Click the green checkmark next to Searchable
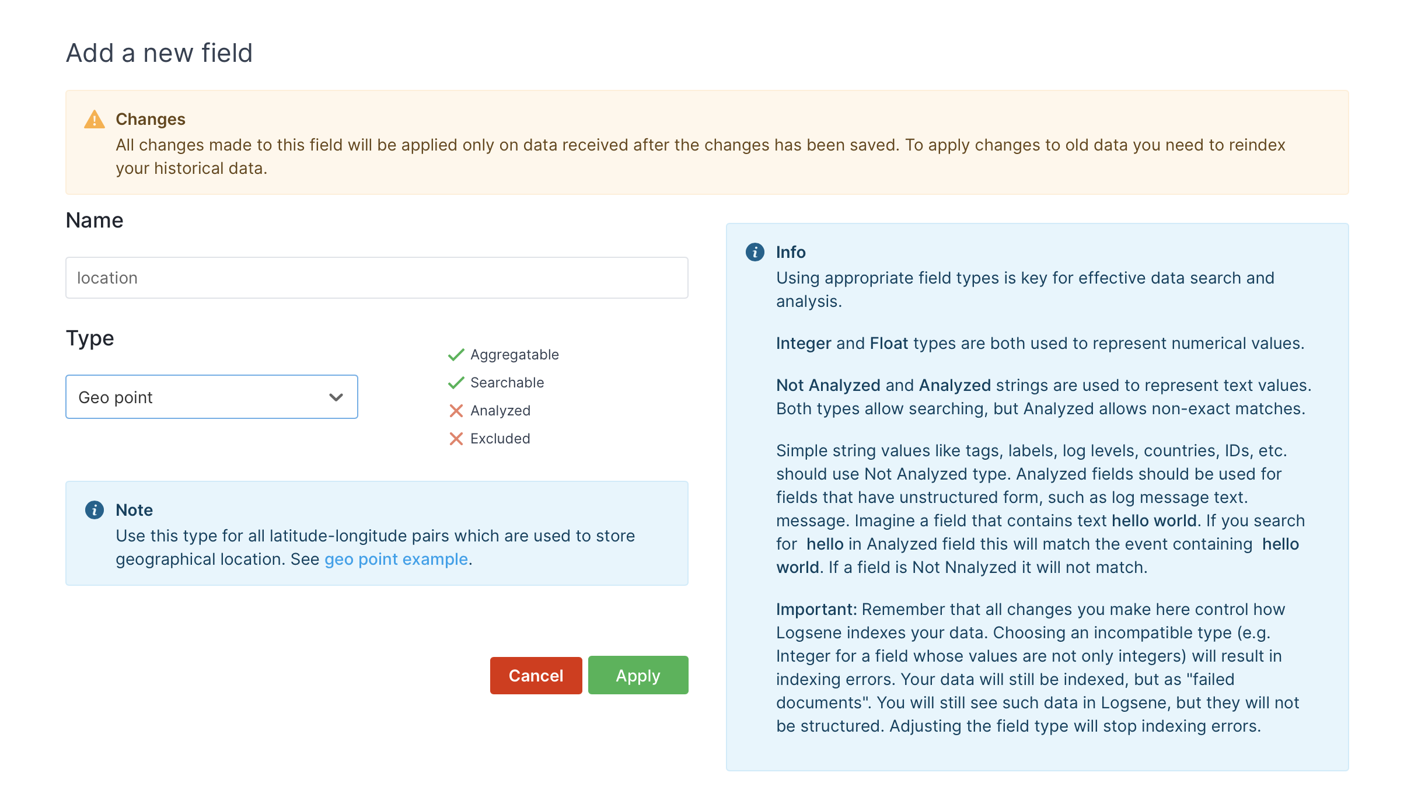Viewport: 1404px width, 811px height. point(456,383)
